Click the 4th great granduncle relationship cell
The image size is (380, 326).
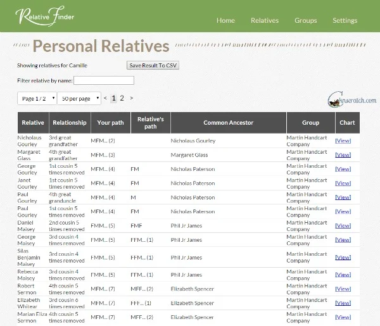62,197
